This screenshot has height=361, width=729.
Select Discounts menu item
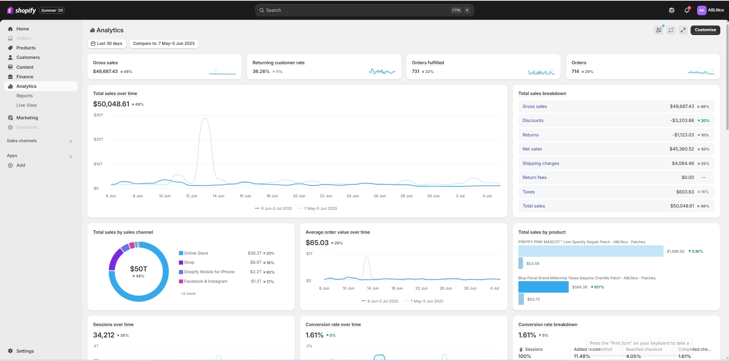tap(27, 127)
